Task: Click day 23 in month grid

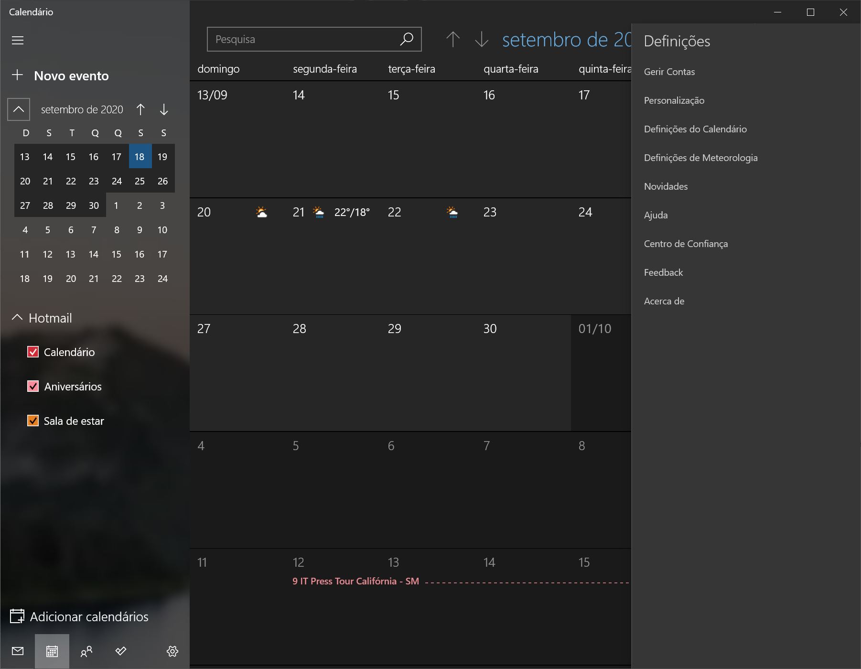Action: point(523,256)
